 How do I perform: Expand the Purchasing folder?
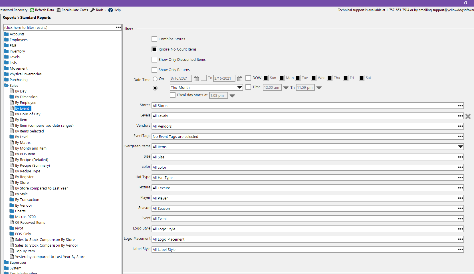pos(16,80)
